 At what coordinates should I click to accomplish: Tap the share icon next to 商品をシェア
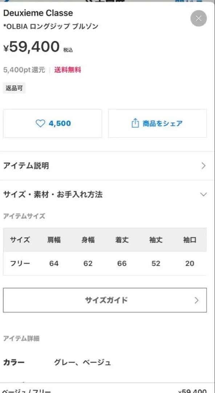(136, 123)
